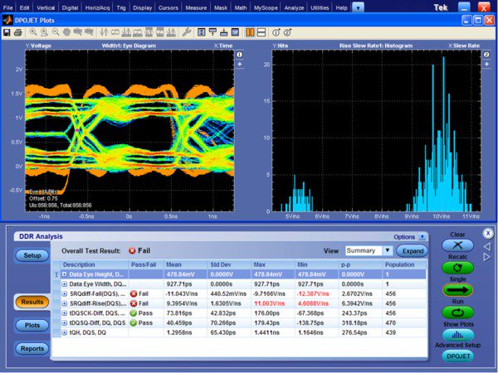498x373 pixels.
Task: Click the Mean column header
Action: [x=185, y=264]
